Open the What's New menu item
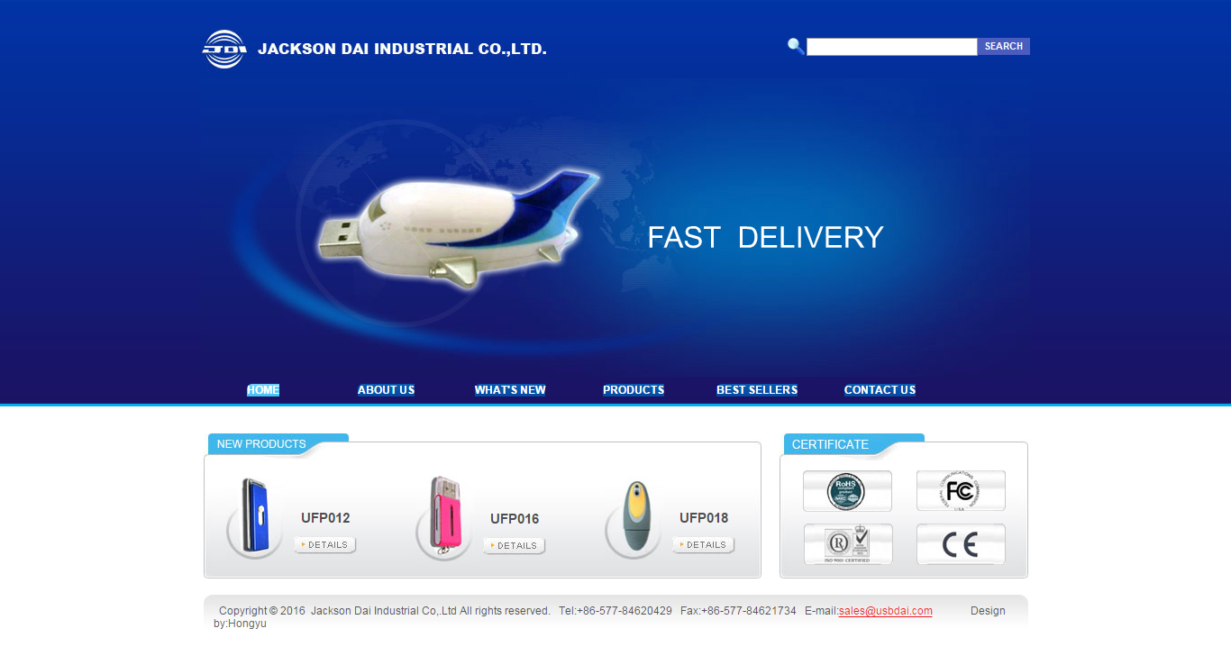The width and height of the screenshot is (1231, 656). (510, 390)
